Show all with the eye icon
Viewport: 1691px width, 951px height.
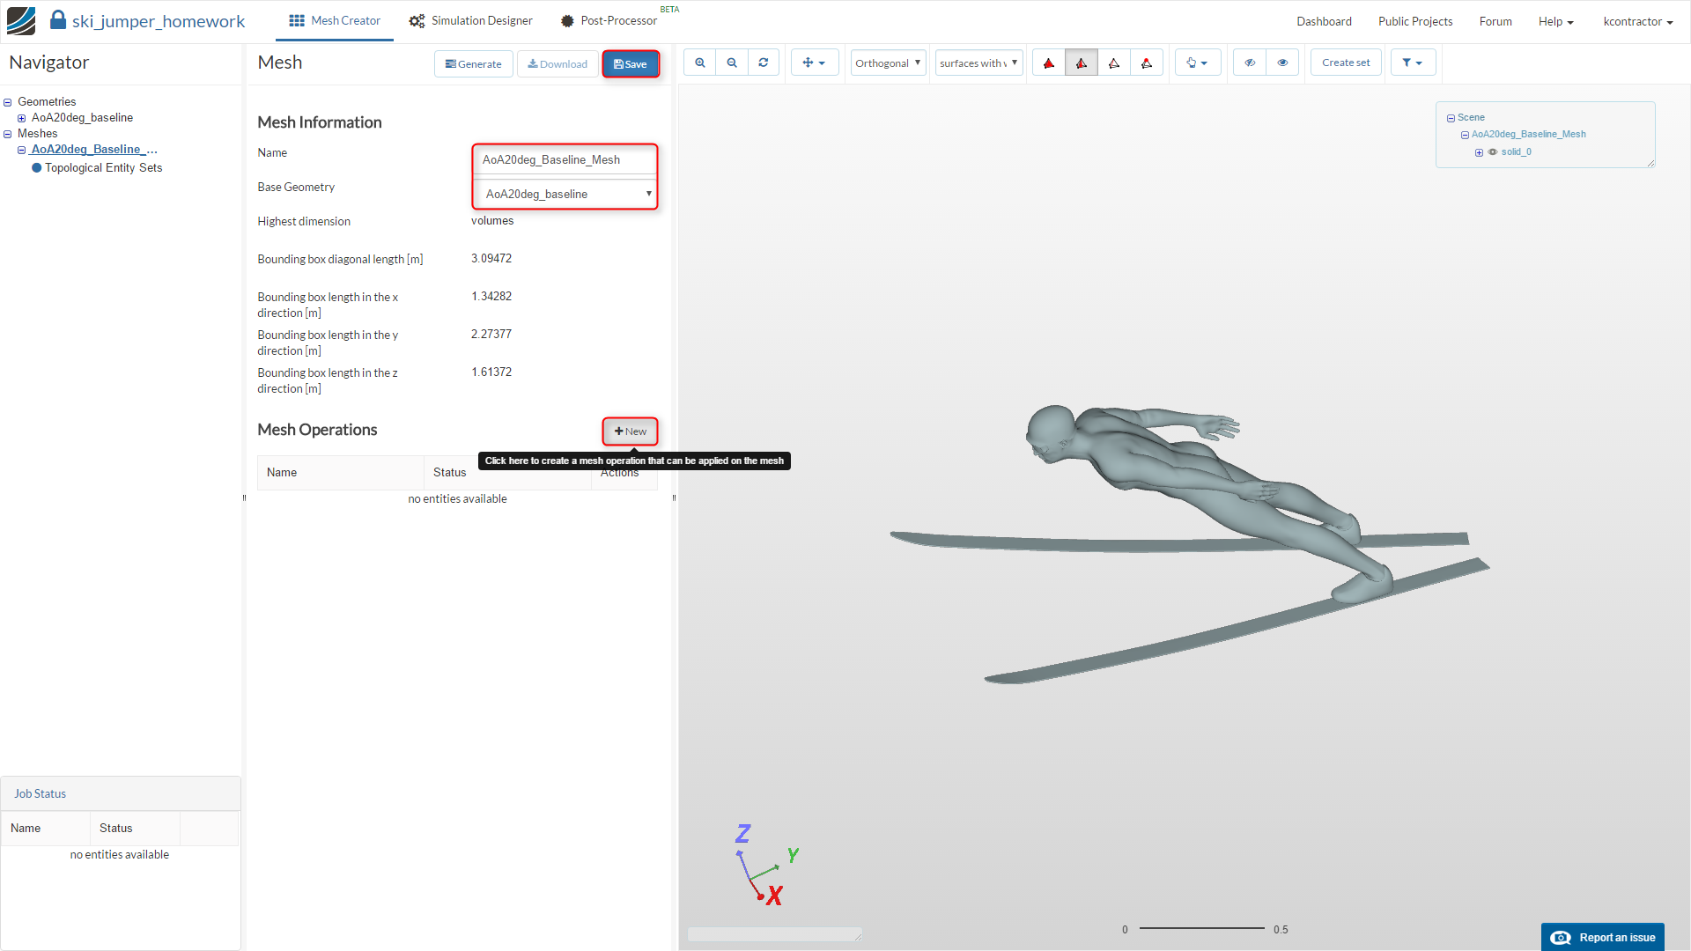coord(1282,63)
